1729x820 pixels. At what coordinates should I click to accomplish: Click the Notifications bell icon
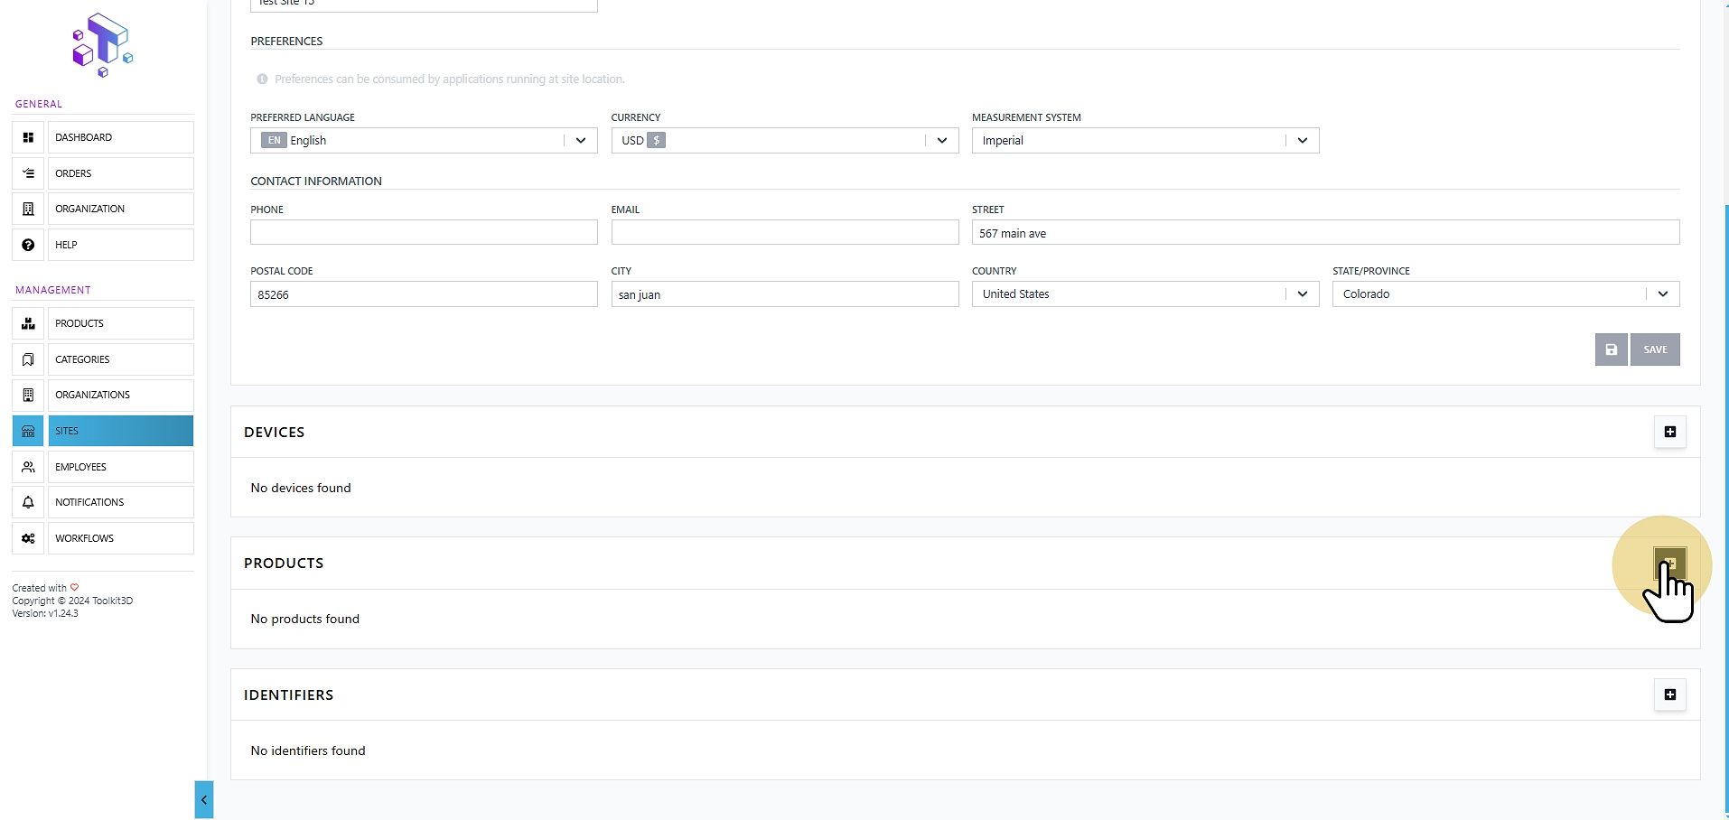28,502
